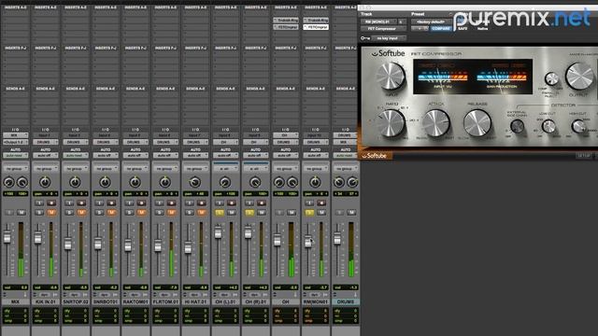Open the no key input selector
The image size is (598, 336).
coord(389,38)
